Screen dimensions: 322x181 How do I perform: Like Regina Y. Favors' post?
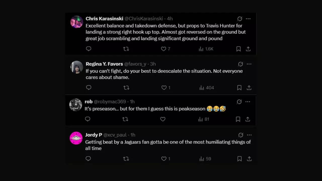point(164,87)
